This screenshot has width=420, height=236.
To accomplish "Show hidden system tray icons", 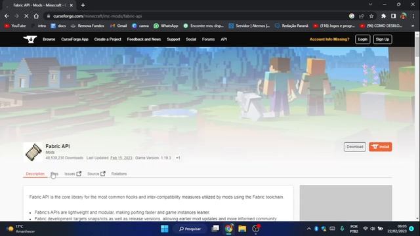I will click(308, 229).
